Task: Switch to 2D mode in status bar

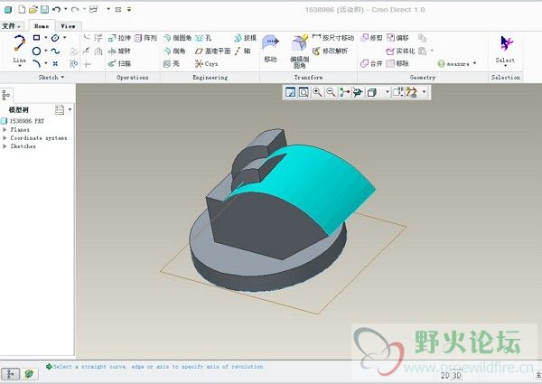Action: coord(445,375)
